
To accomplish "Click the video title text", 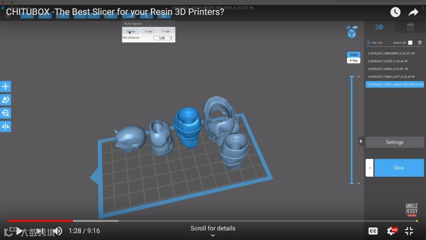I will click(115, 12).
